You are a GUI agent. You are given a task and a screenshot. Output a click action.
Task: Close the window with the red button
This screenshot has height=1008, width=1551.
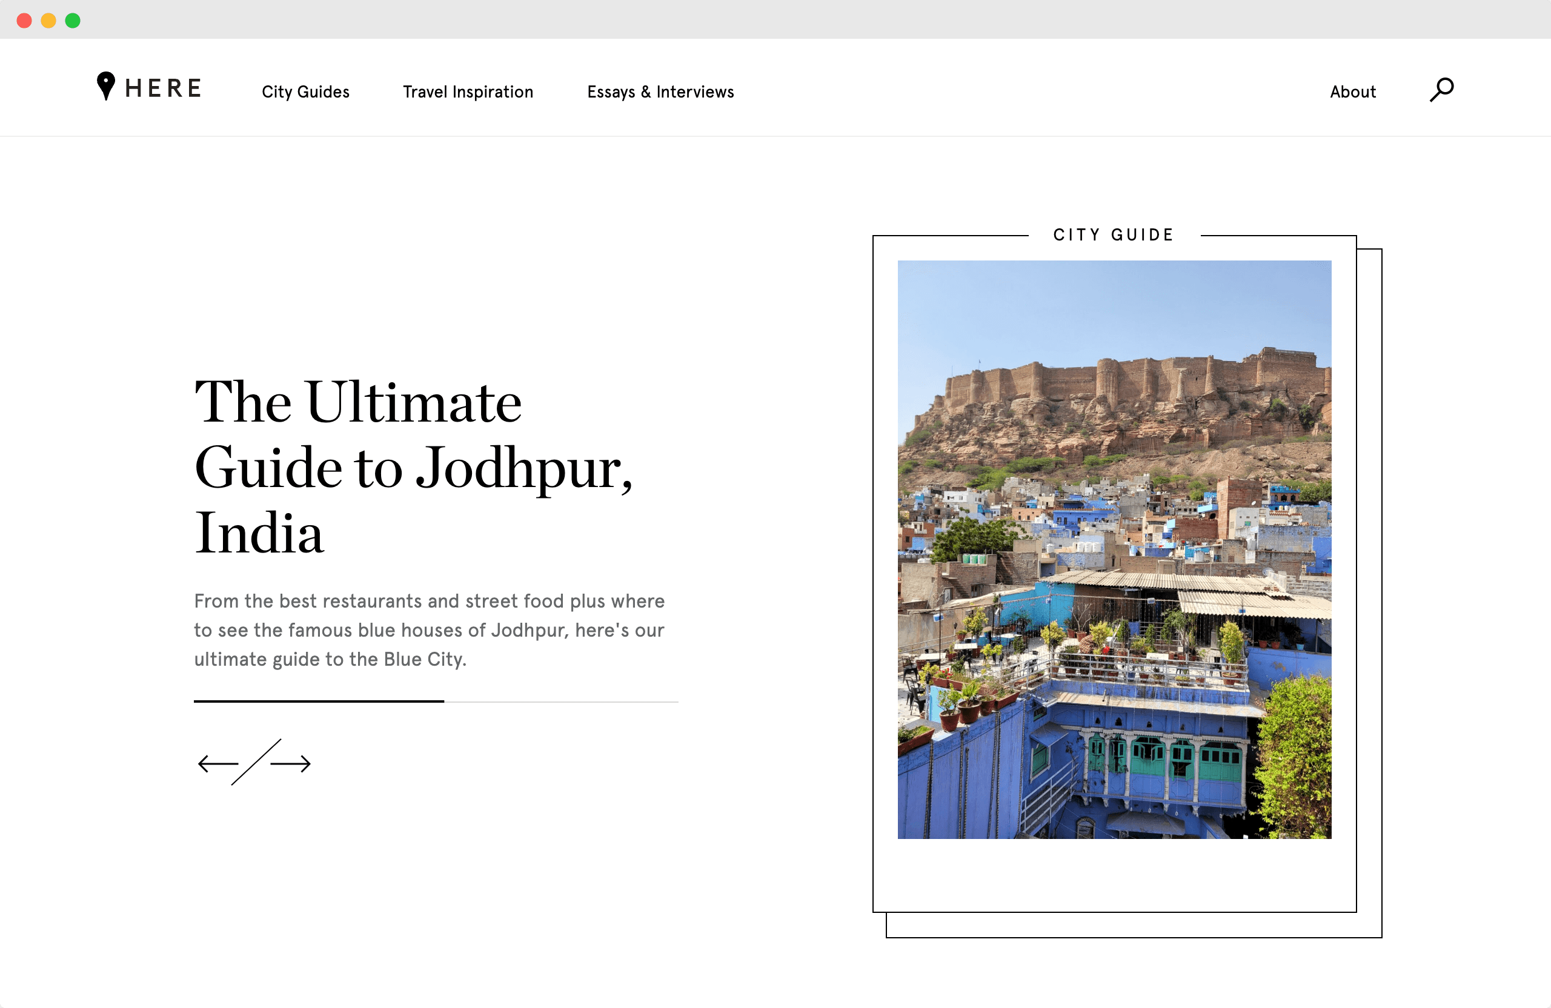coord(24,20)
